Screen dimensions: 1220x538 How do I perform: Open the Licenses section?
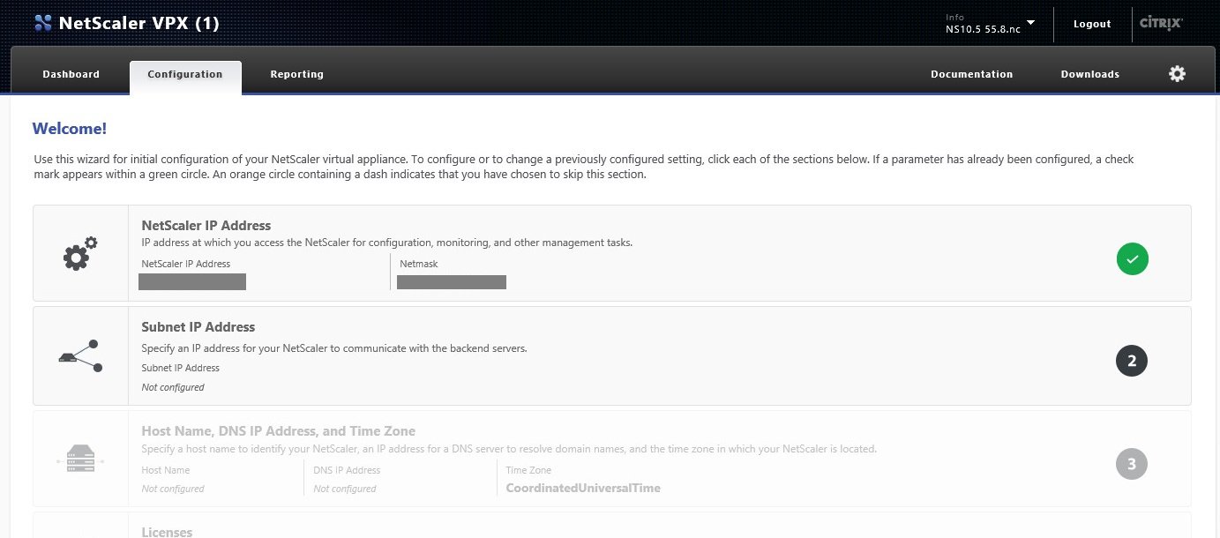tap(167, 531)
